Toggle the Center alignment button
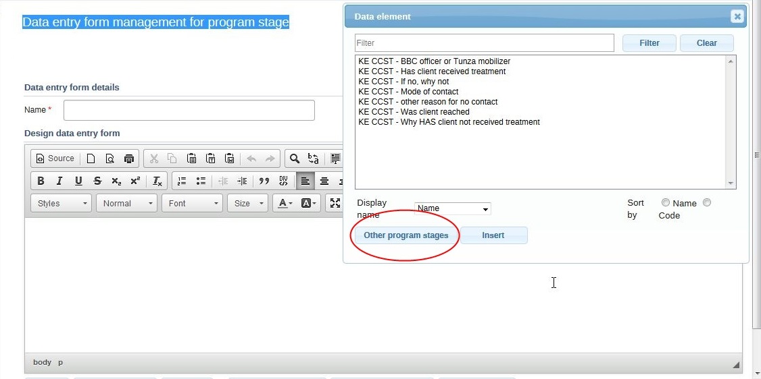This screenshot has width=761, height=379. 324,181
